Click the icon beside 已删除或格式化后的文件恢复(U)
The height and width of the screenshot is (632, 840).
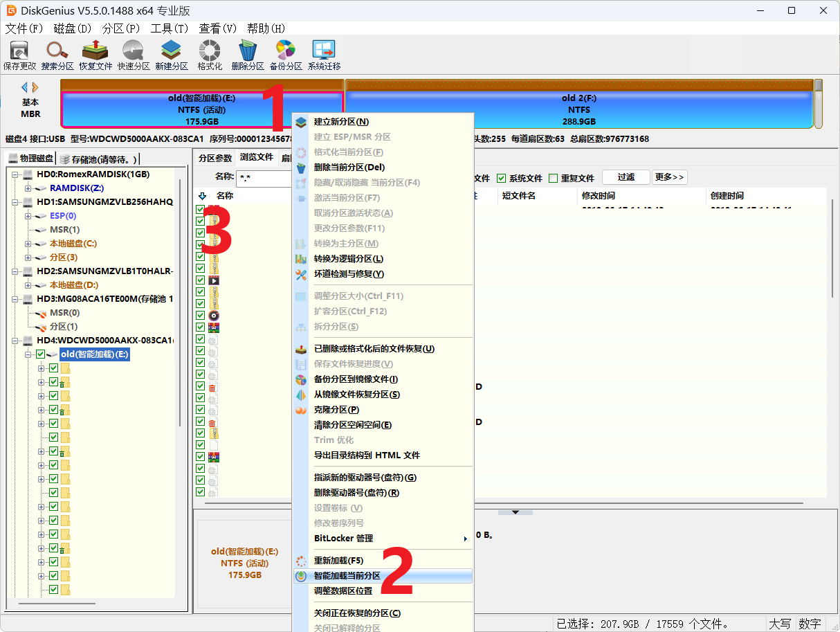point(301,349)
